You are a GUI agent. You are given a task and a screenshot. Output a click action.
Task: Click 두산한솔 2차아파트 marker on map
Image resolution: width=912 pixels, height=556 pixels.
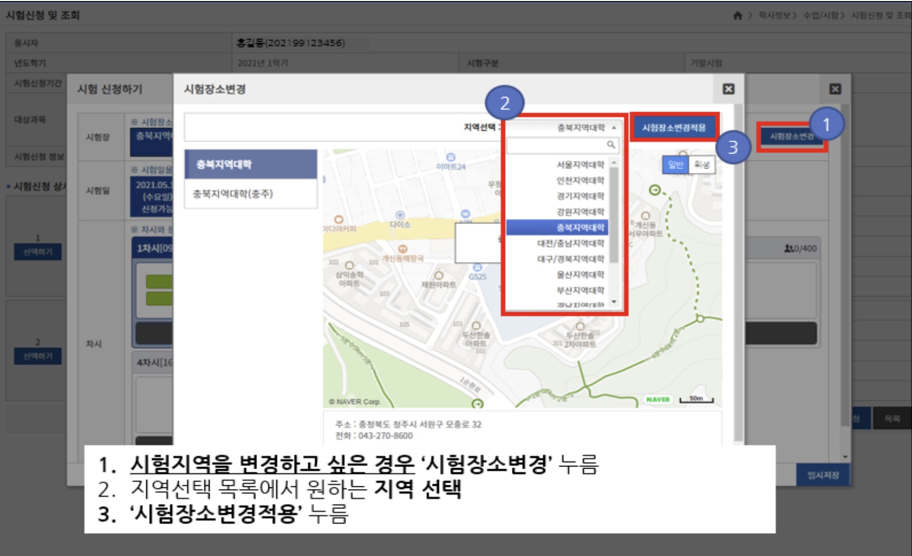click(580, 326)
